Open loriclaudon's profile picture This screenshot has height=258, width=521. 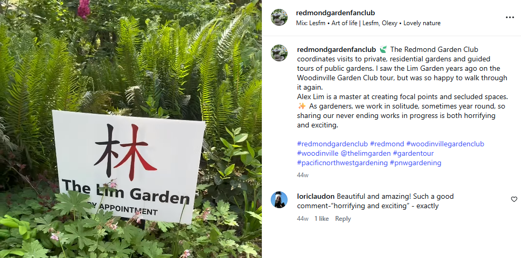[279, 200]
